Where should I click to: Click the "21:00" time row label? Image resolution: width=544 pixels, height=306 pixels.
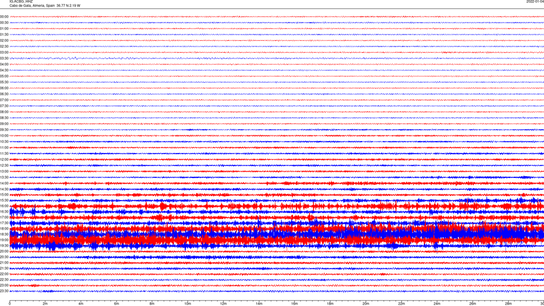tap(4, 262)
